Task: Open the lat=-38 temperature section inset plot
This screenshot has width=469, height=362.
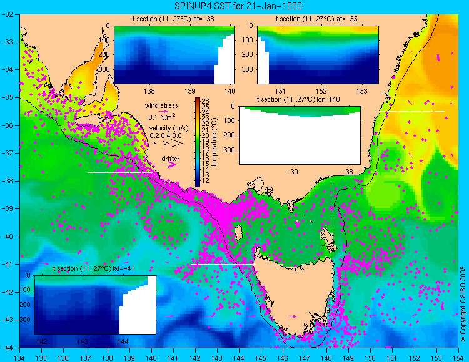Action: tap(174, 55)
